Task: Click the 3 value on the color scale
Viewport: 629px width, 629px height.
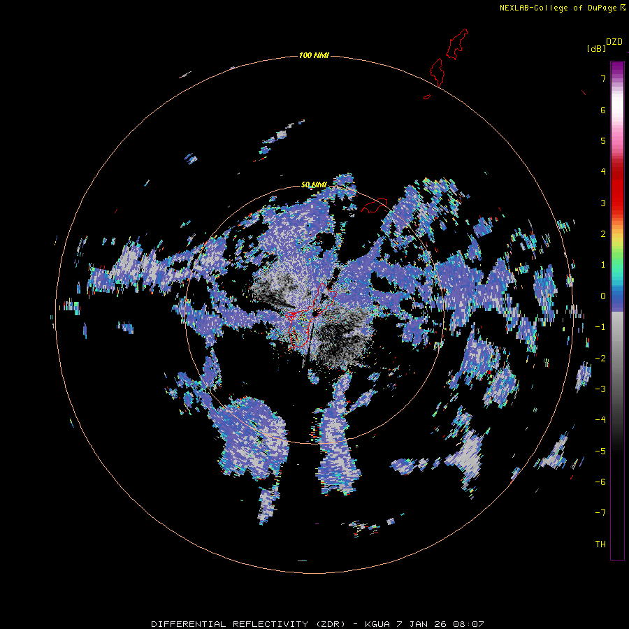Action: pos(603,203)
